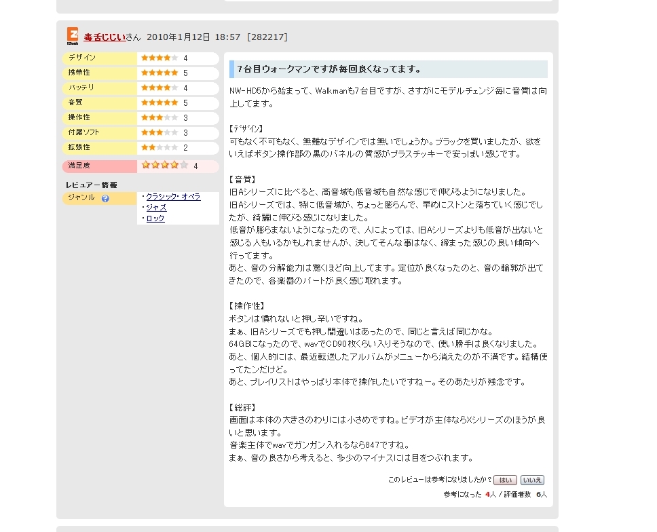The height and width of the screenshot is (532, 657).
Task: Click the バッテリ star rating
Action: (159, 88)
